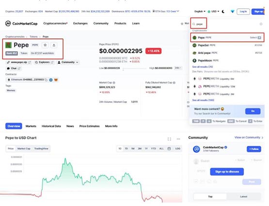This screenshot has height=206, width=269.
Task: Click See all results under cryptoassets
Action: coord(203,67)
